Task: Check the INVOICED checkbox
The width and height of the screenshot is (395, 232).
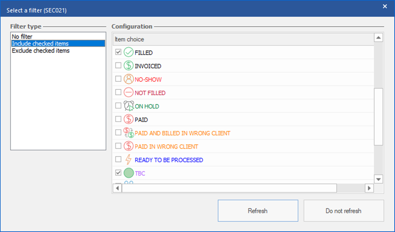Action: (118, 66)
